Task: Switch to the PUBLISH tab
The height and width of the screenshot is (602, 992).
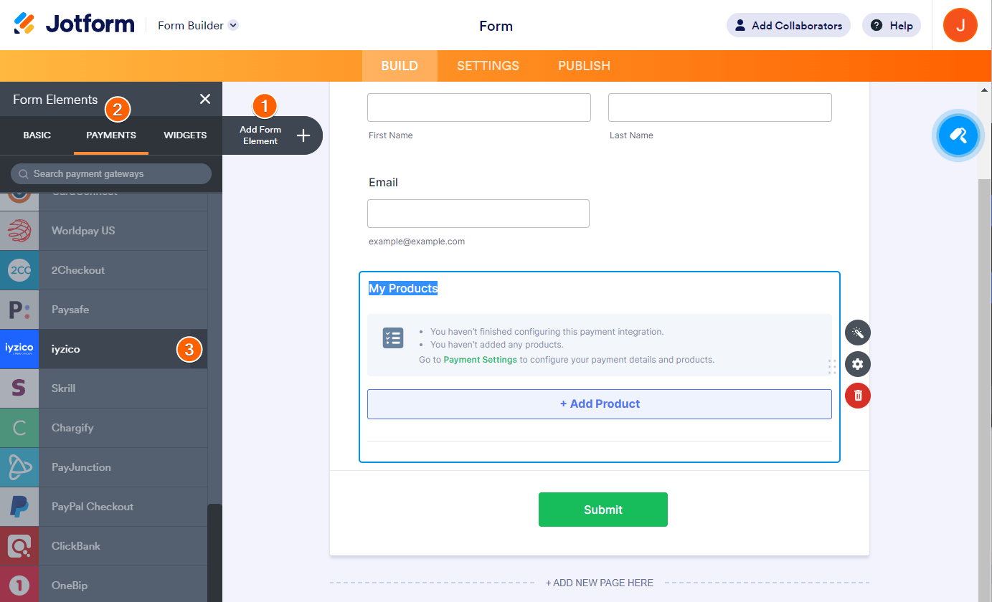Action: [584, 66]
